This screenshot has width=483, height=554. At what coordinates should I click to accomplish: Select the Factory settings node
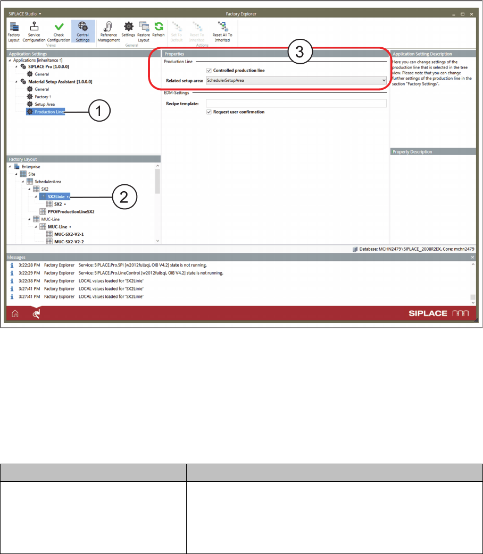41,97
